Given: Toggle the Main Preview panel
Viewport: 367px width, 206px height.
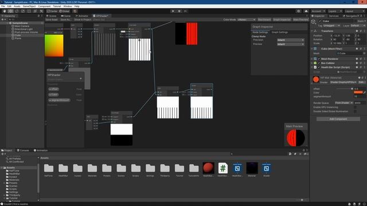Looking at the screenshot, I should tap(300, 19).
